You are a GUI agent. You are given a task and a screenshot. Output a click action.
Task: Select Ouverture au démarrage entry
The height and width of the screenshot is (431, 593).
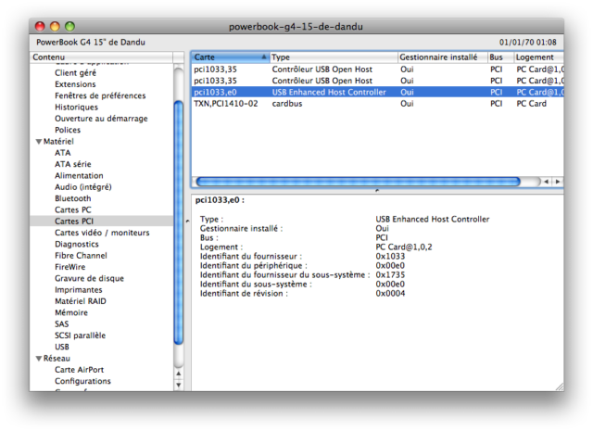tap(101, 119)
